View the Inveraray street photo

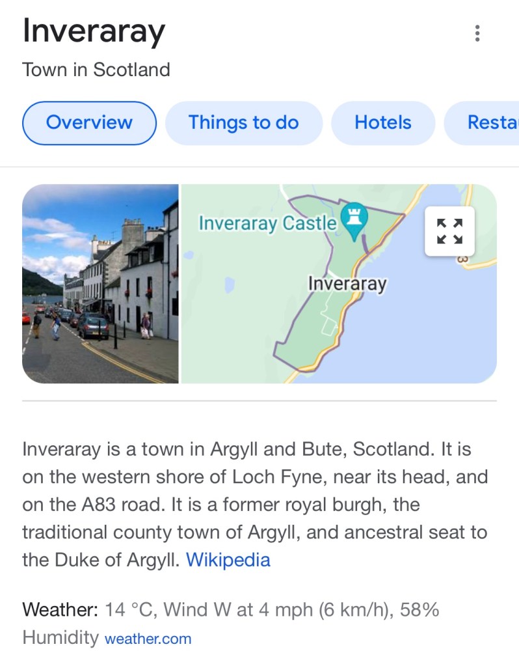100,284
